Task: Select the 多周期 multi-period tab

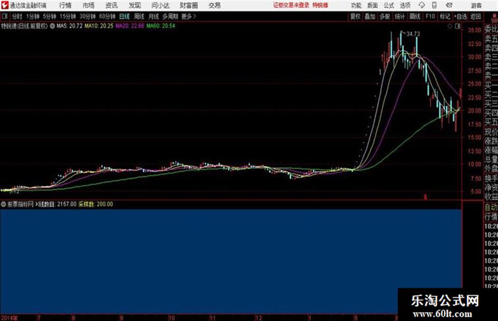Action: (x=170, y=16)
